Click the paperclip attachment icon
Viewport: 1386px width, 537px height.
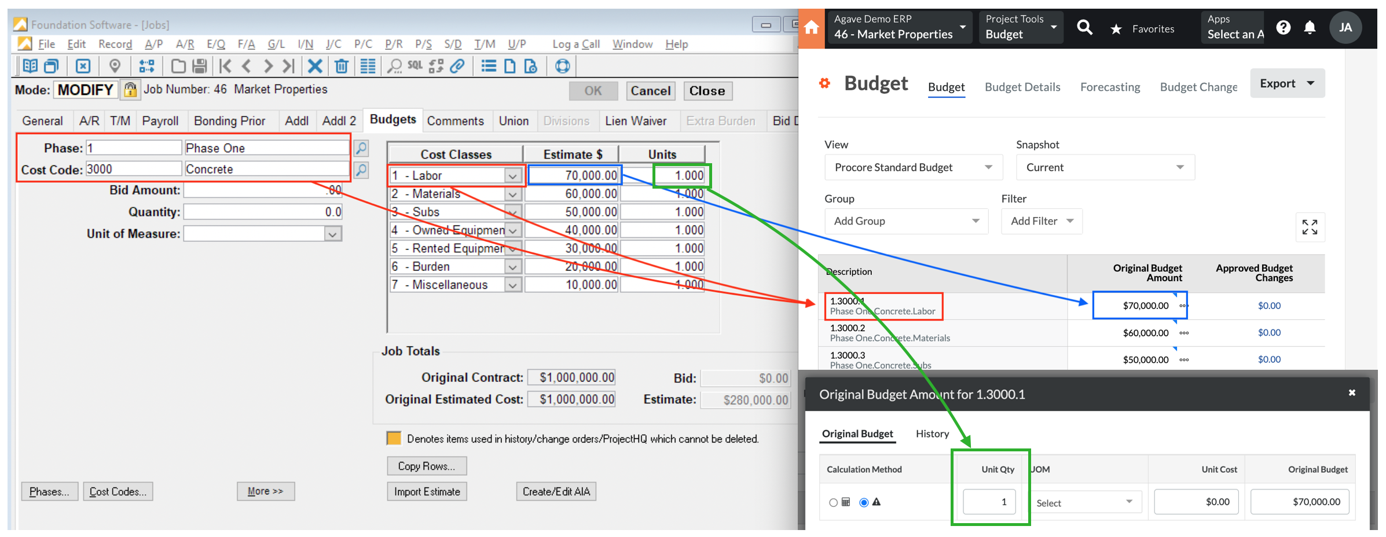click(457, 66)
